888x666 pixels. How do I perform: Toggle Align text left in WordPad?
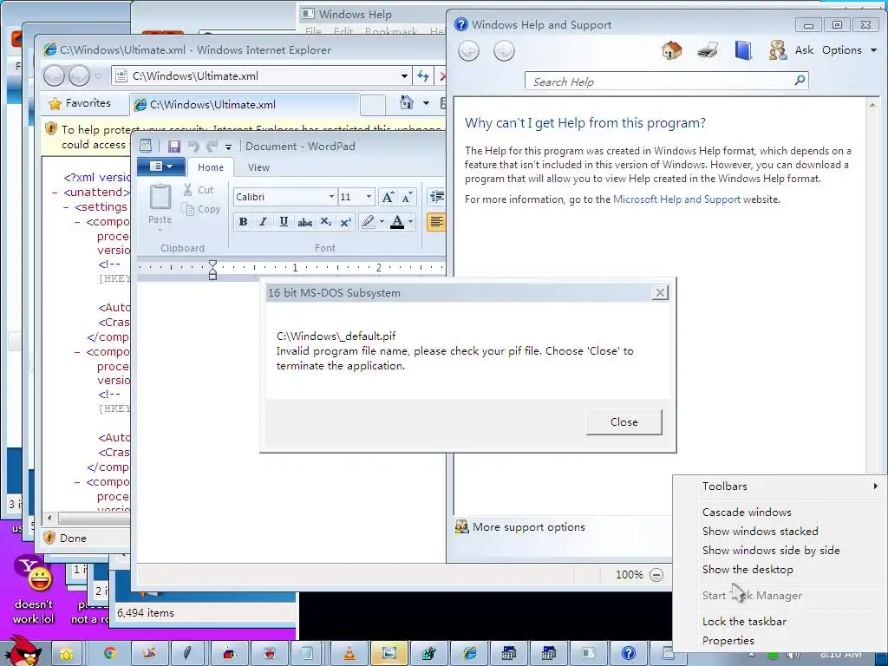(436, 222)
